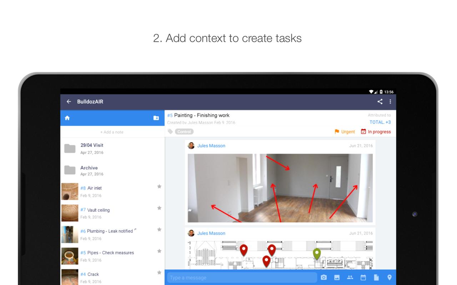Open the calendar icon in message bar
Screen dimensions: 457x285
pos(363,278)
